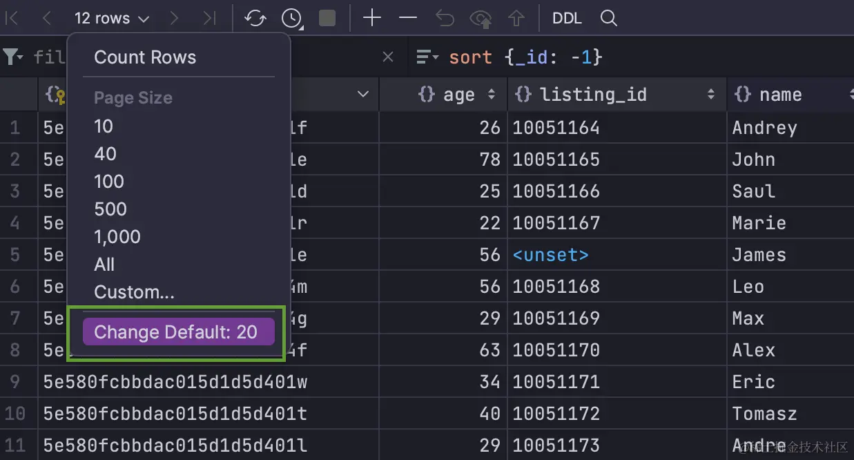Go to first page of results
Screen dimensions: 854x460
pyautogui.click(x=11, y=19)
